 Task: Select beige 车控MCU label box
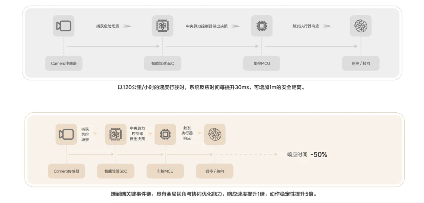165,171
